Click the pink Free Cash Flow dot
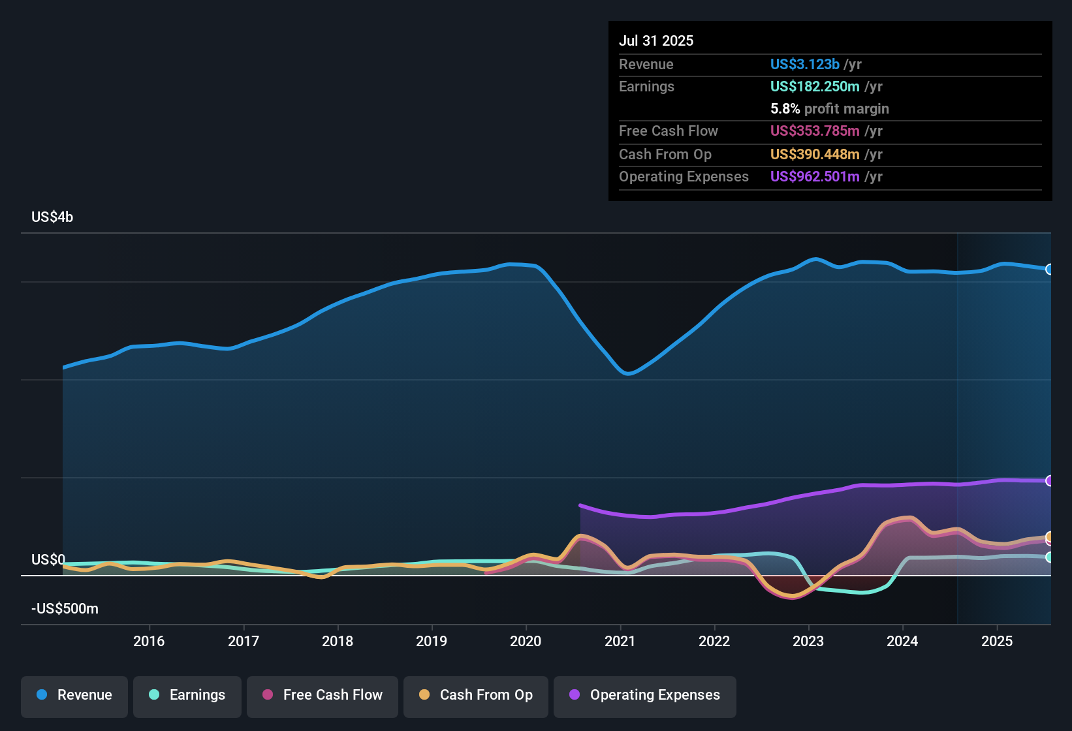 tap(267, 696)
